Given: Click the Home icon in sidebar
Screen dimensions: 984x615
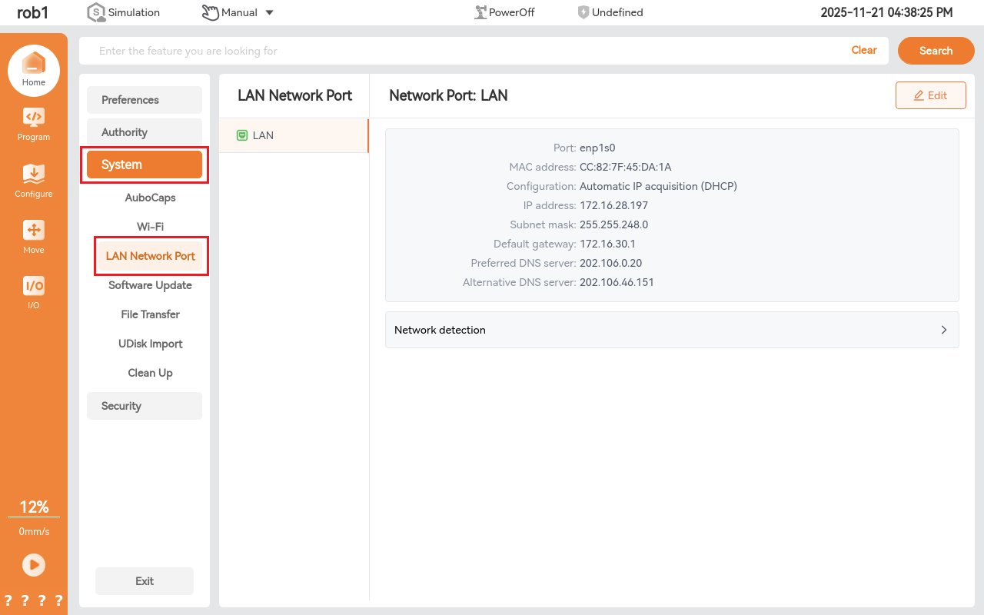Looking at the screenshot, I should pos(34,65).
